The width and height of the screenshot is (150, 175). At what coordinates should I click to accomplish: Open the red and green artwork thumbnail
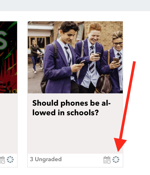tap(9, 57)
